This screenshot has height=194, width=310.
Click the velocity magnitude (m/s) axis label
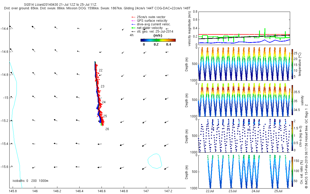pyautogui.click(x=190, y=28)
